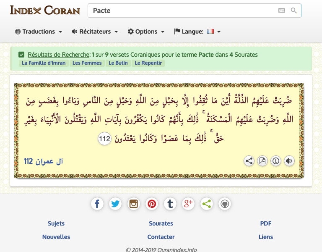The image size is (322, 252).
Task: Open the Sourates footer link
Action: [x=161, y=223]
